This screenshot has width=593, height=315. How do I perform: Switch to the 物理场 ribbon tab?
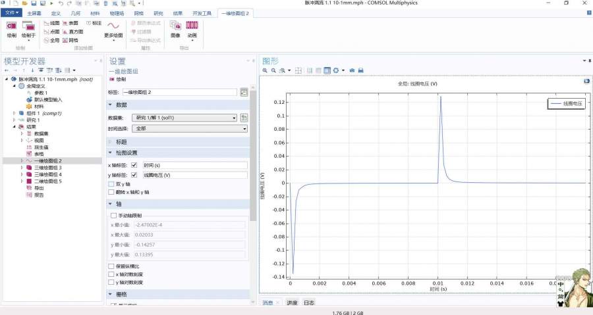[x=116, y=13]
